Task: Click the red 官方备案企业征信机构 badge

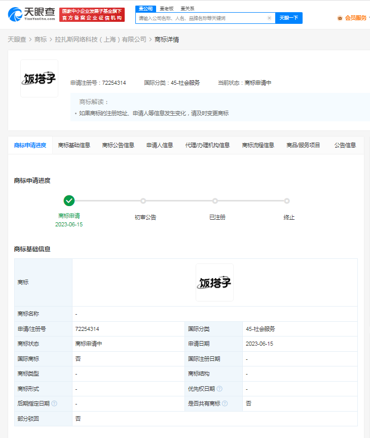Action: [x=92, y=15]
